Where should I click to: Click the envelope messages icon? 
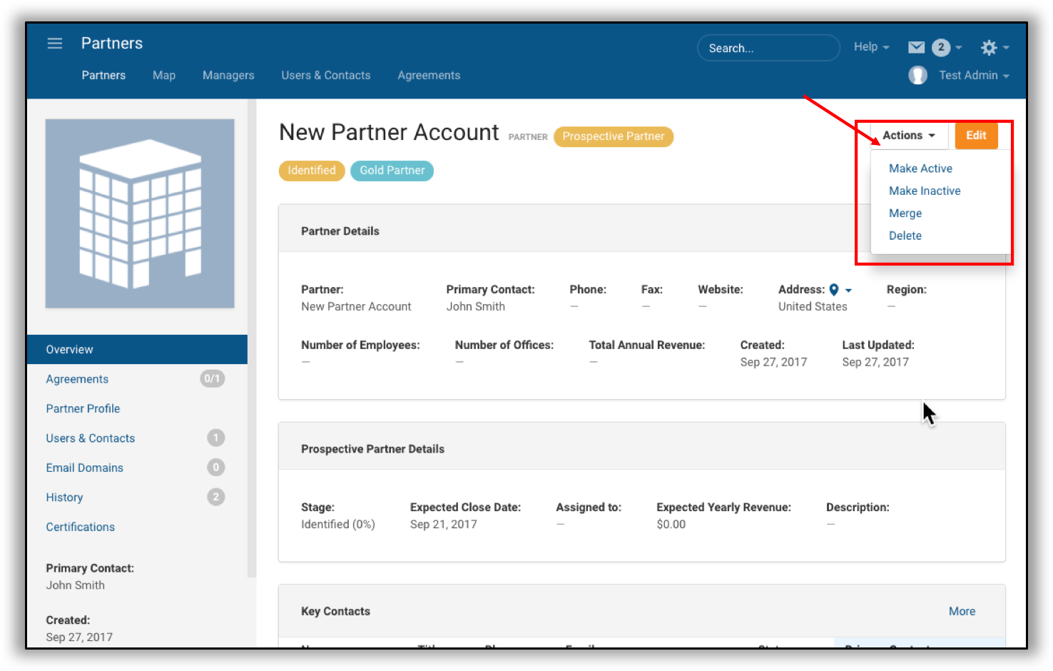pyautogui.click(x=916, y=47)
